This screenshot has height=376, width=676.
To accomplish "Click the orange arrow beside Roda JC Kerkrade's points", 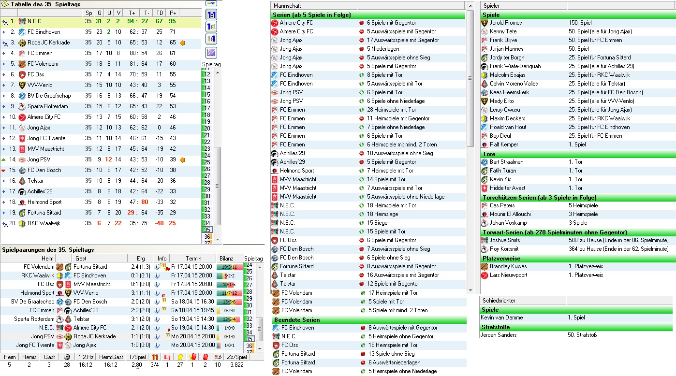I will [x=182, y=43].
